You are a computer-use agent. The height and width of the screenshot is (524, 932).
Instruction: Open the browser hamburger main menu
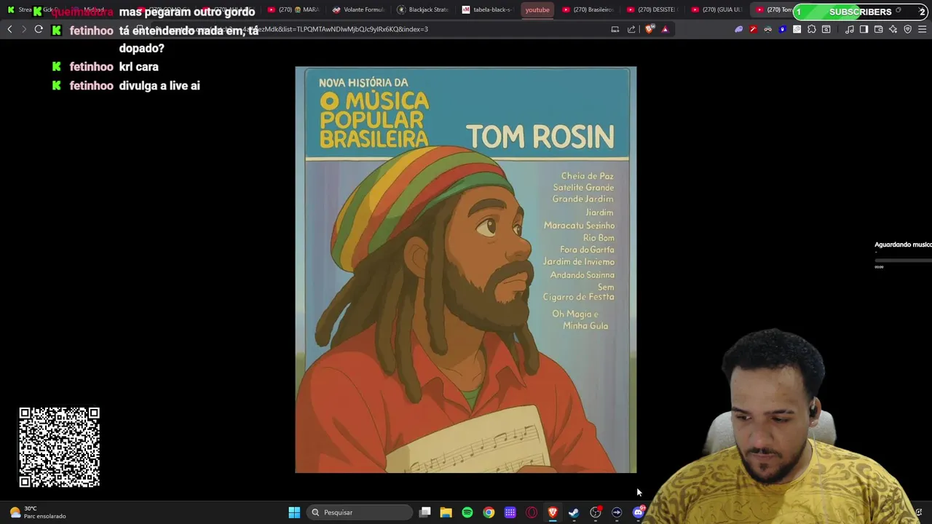tap(923, 29)
